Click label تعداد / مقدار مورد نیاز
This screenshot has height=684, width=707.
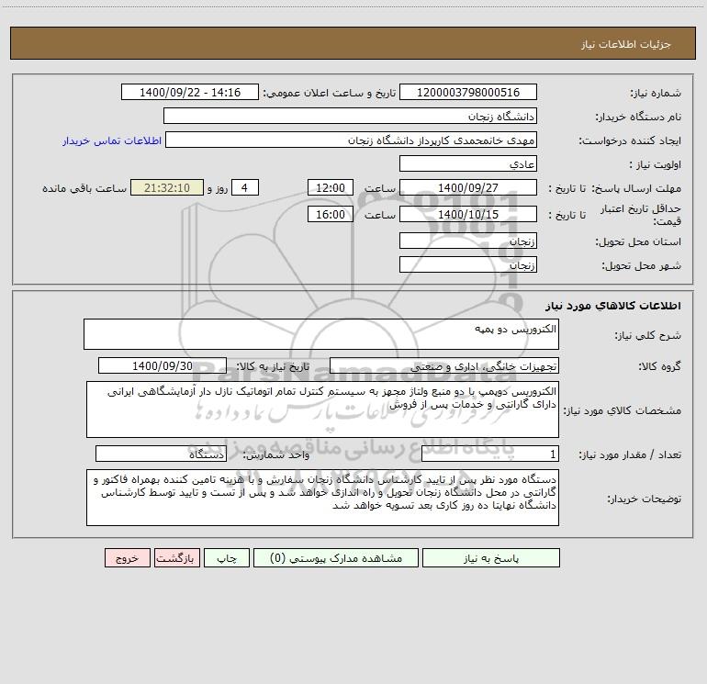[630, 455]
